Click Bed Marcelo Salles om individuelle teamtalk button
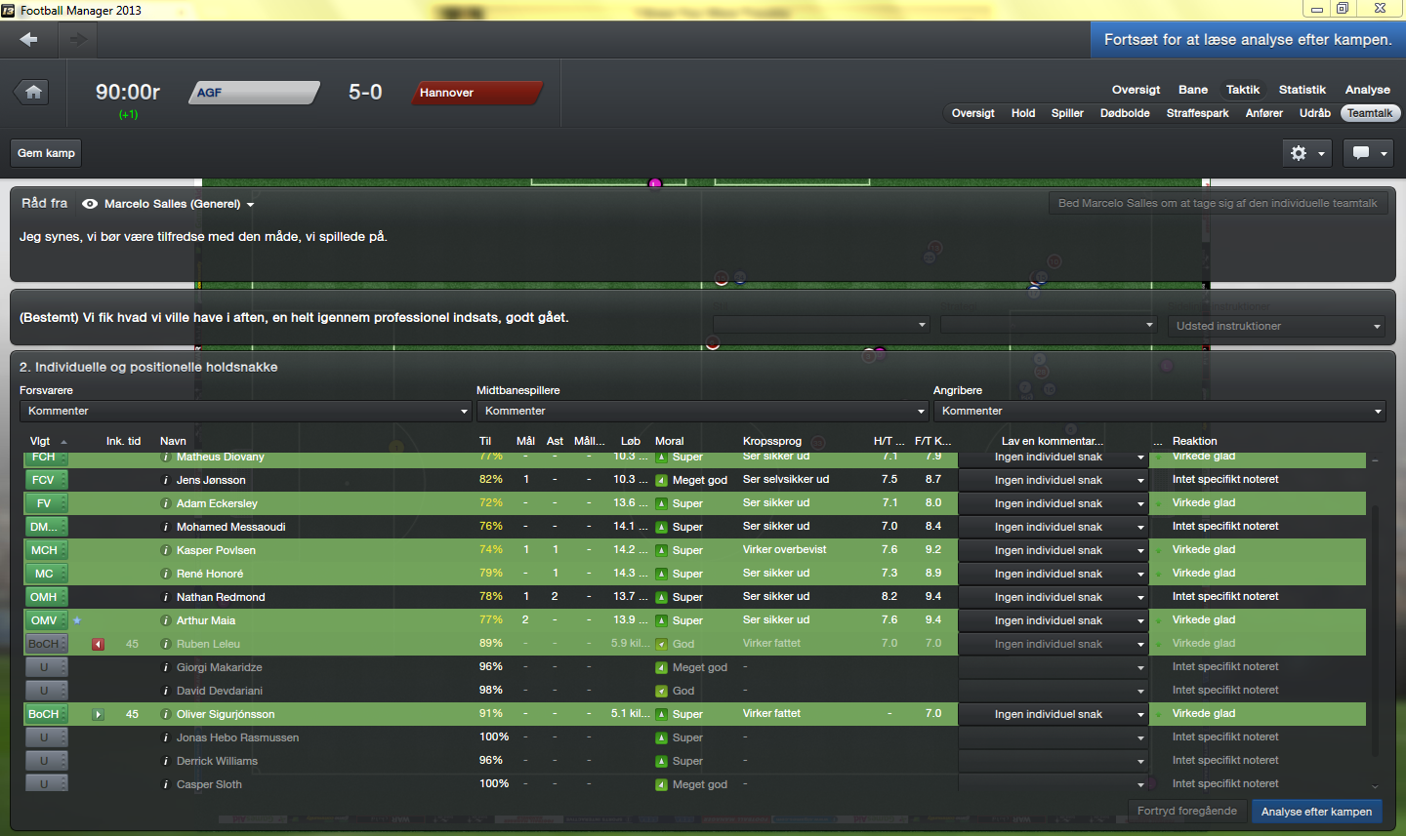The image size is (1406, 836). (x=1218, y=203)
